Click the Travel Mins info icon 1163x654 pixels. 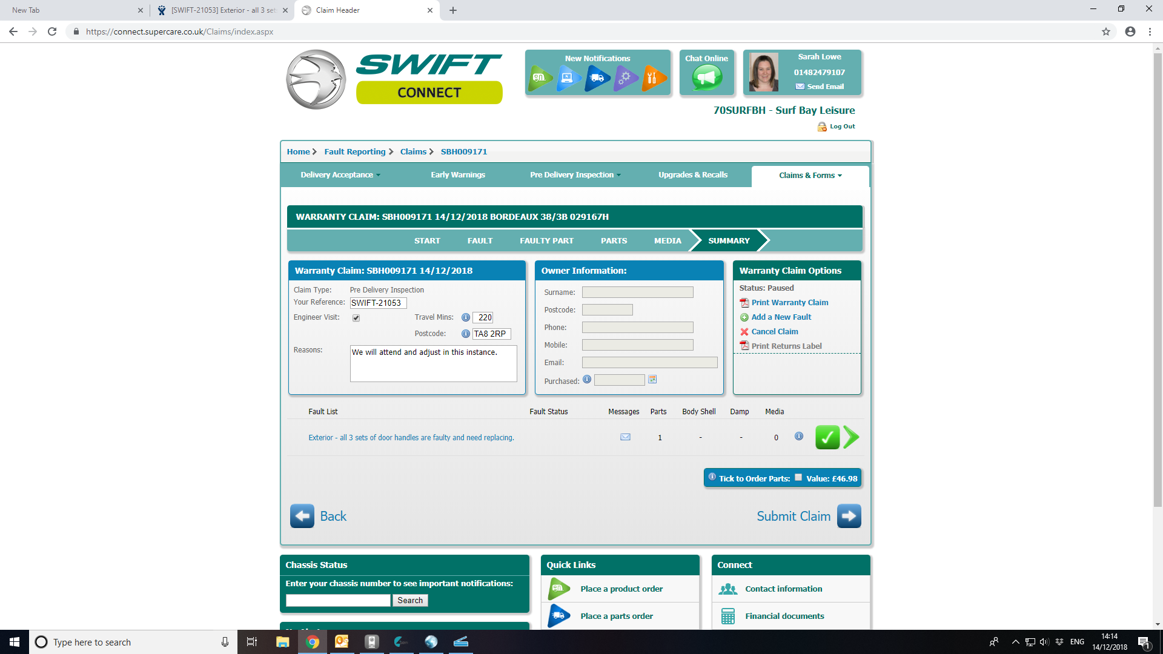(x=465, y=317)
